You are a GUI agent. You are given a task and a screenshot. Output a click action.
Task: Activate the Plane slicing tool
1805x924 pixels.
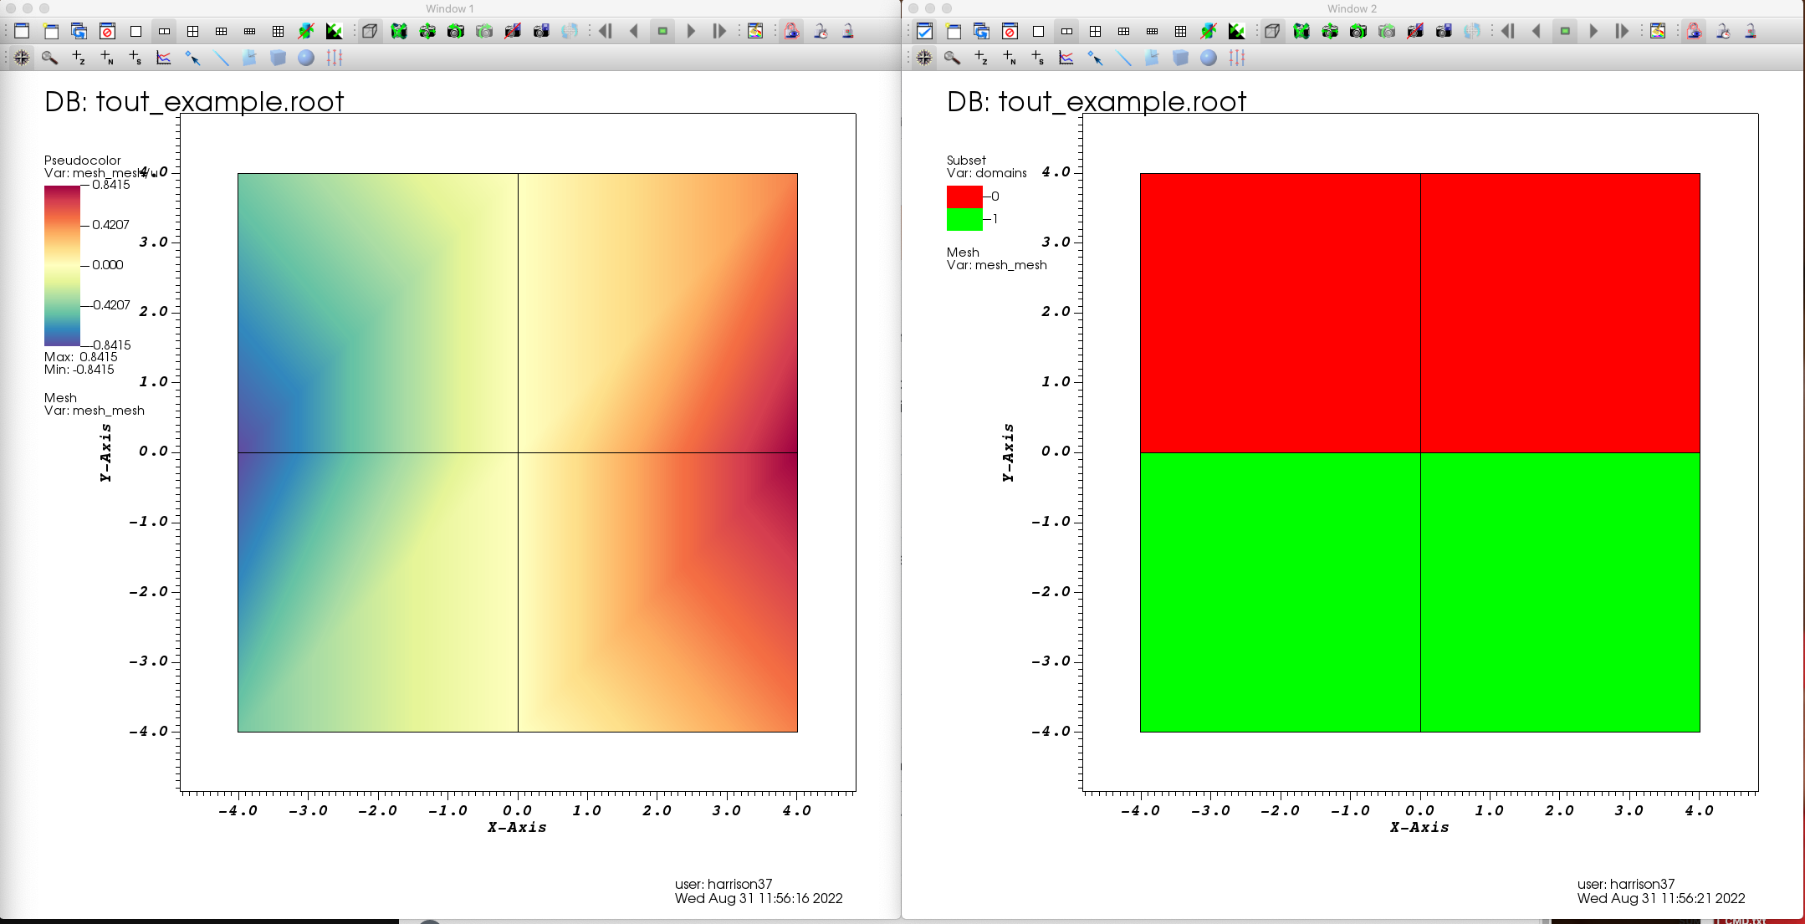pyautogui.click(x=250, y=59)
